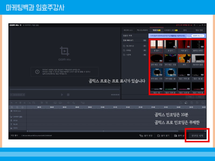Viewport: 215px width, 161px height.
Task: Select the 클로징 크레딧 template
Action: point(198,46)
